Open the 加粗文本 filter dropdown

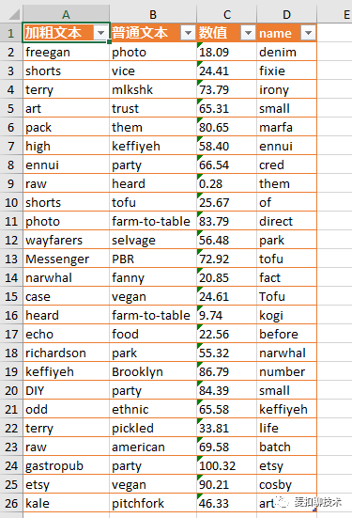pyautogui.click(x=100, y=33)
